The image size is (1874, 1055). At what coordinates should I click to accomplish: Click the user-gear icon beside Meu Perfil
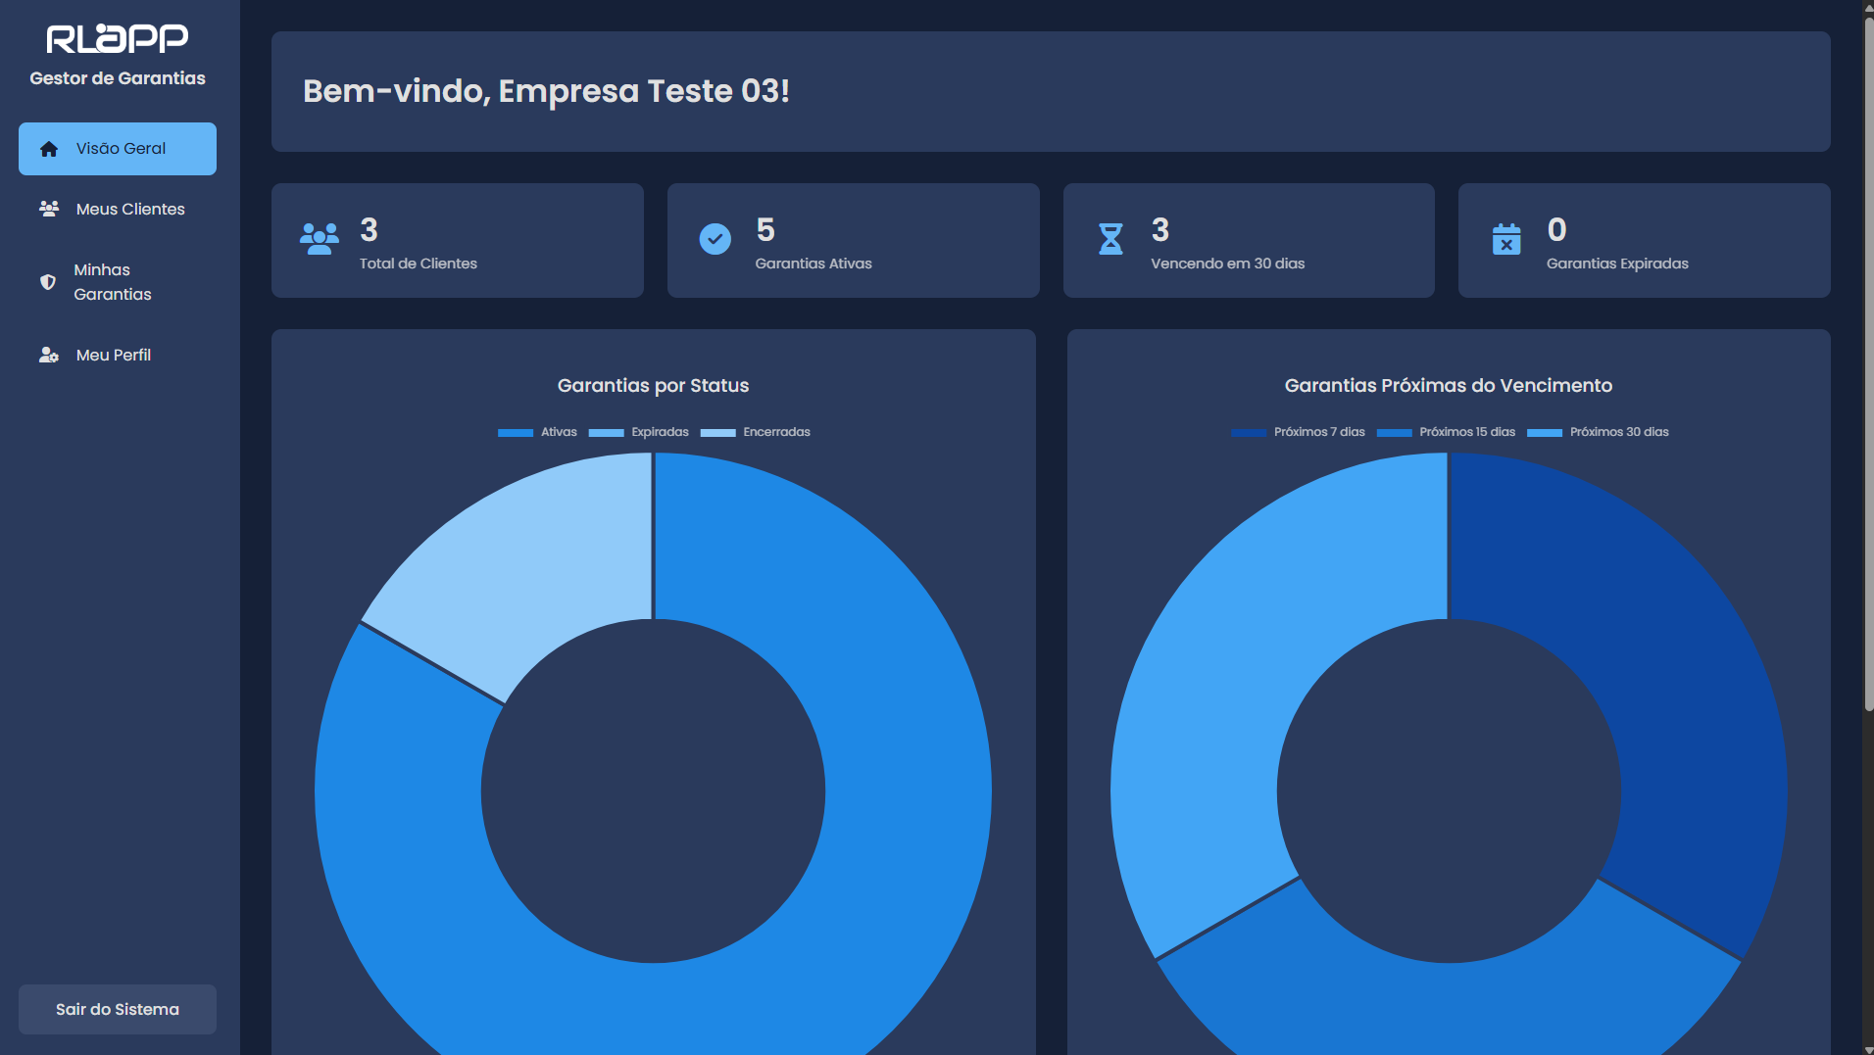click(49, 355)
